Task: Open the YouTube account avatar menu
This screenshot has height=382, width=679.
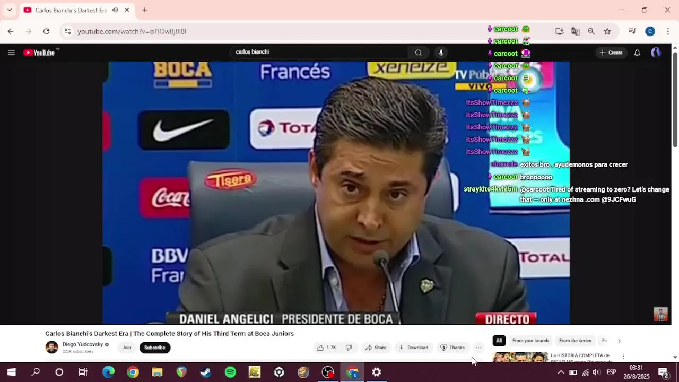Action: coord(656,53)
